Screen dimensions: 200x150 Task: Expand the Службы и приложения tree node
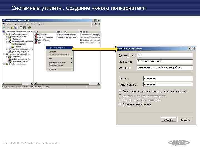point(4,64)
